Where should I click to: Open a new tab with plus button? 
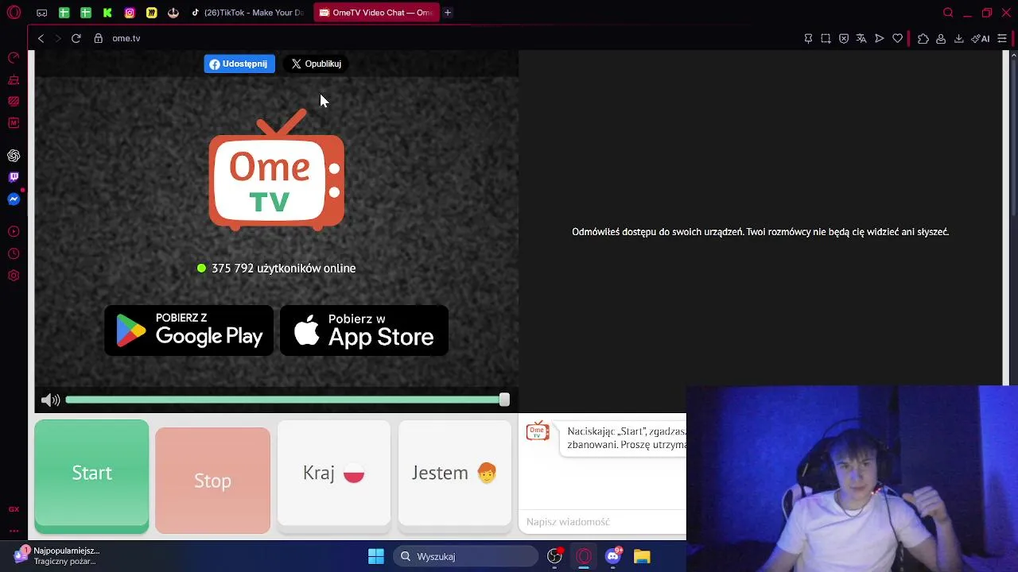tap(448, 13)
